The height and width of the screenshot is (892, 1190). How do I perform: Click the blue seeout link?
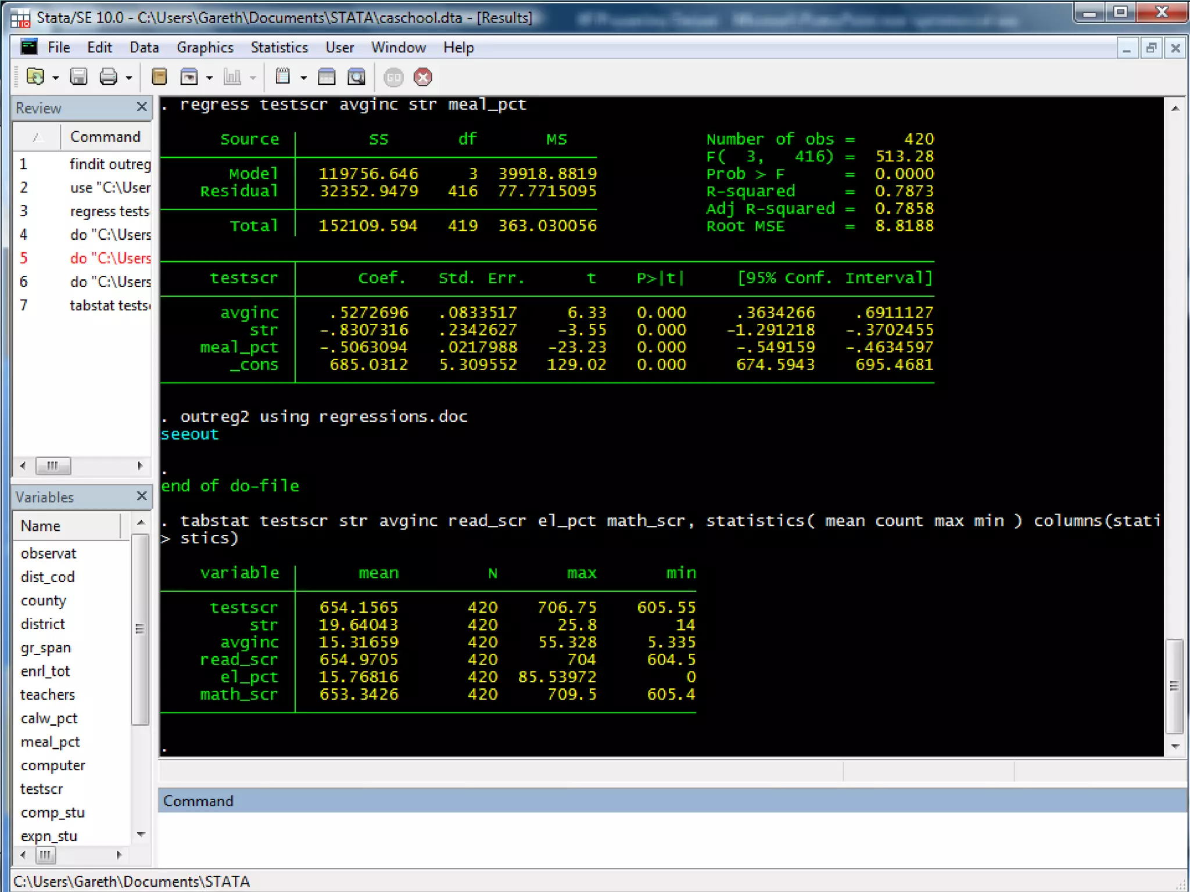tap(189, 434)
